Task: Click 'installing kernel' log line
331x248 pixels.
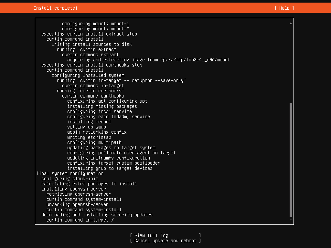Action: (89, 122)
